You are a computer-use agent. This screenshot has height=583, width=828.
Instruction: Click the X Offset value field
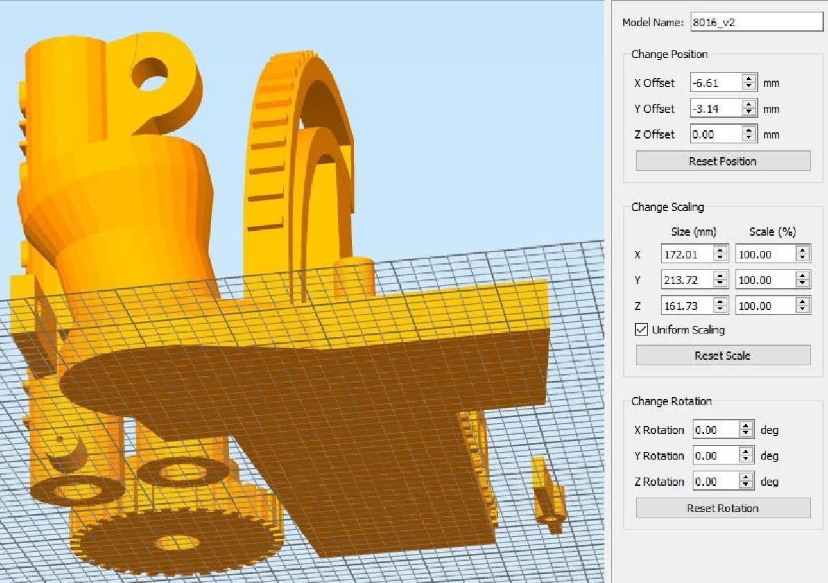717,83
